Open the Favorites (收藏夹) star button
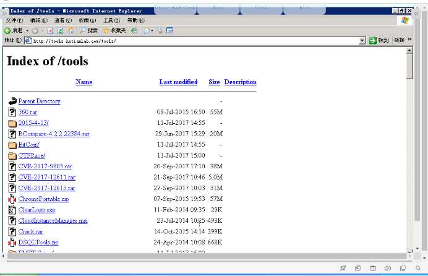Image resolution: width=428 pixels, height=276 pixels. click(114, 30)
